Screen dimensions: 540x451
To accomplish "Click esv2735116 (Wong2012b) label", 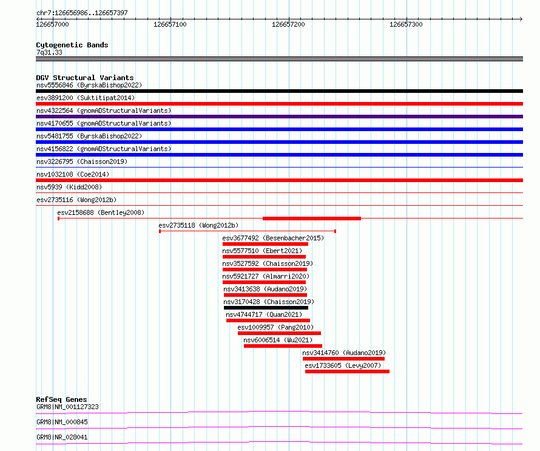I will pos(76,200).
